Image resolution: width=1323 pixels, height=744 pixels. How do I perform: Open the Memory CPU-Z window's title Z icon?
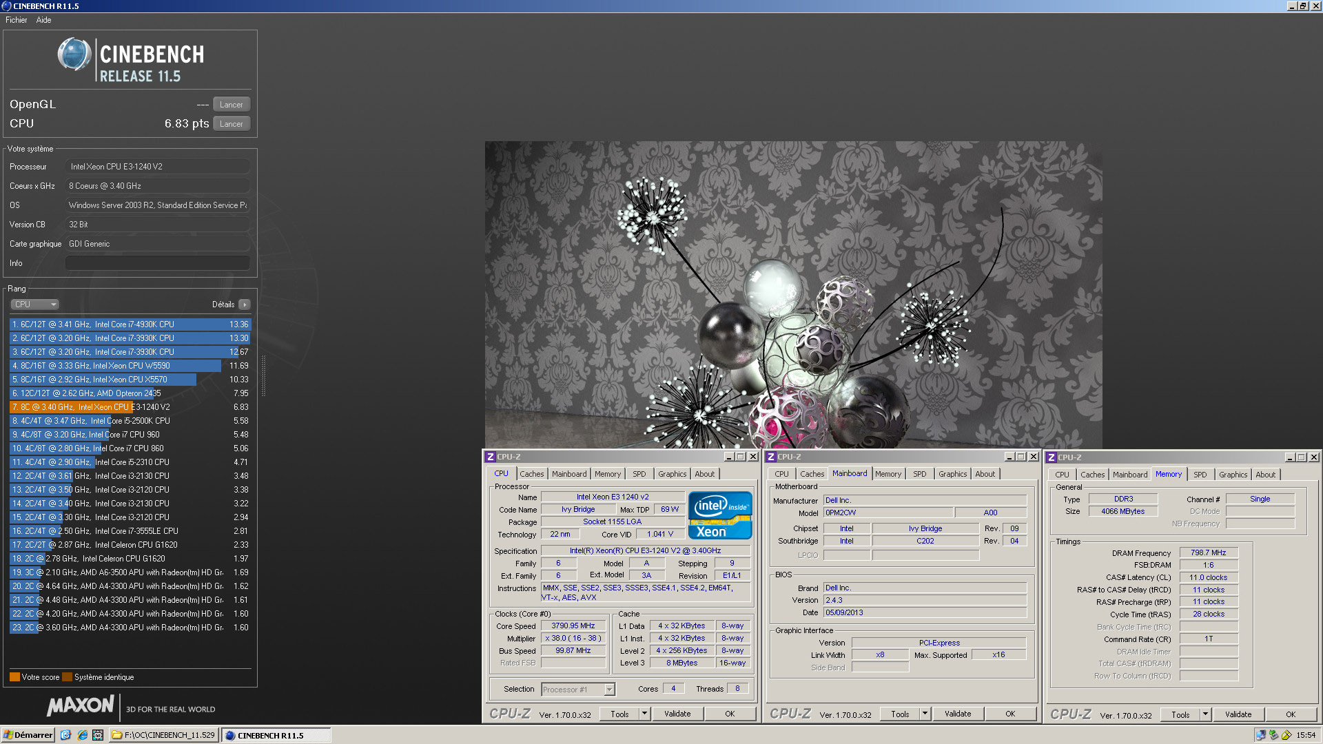tap(1052, 457)
